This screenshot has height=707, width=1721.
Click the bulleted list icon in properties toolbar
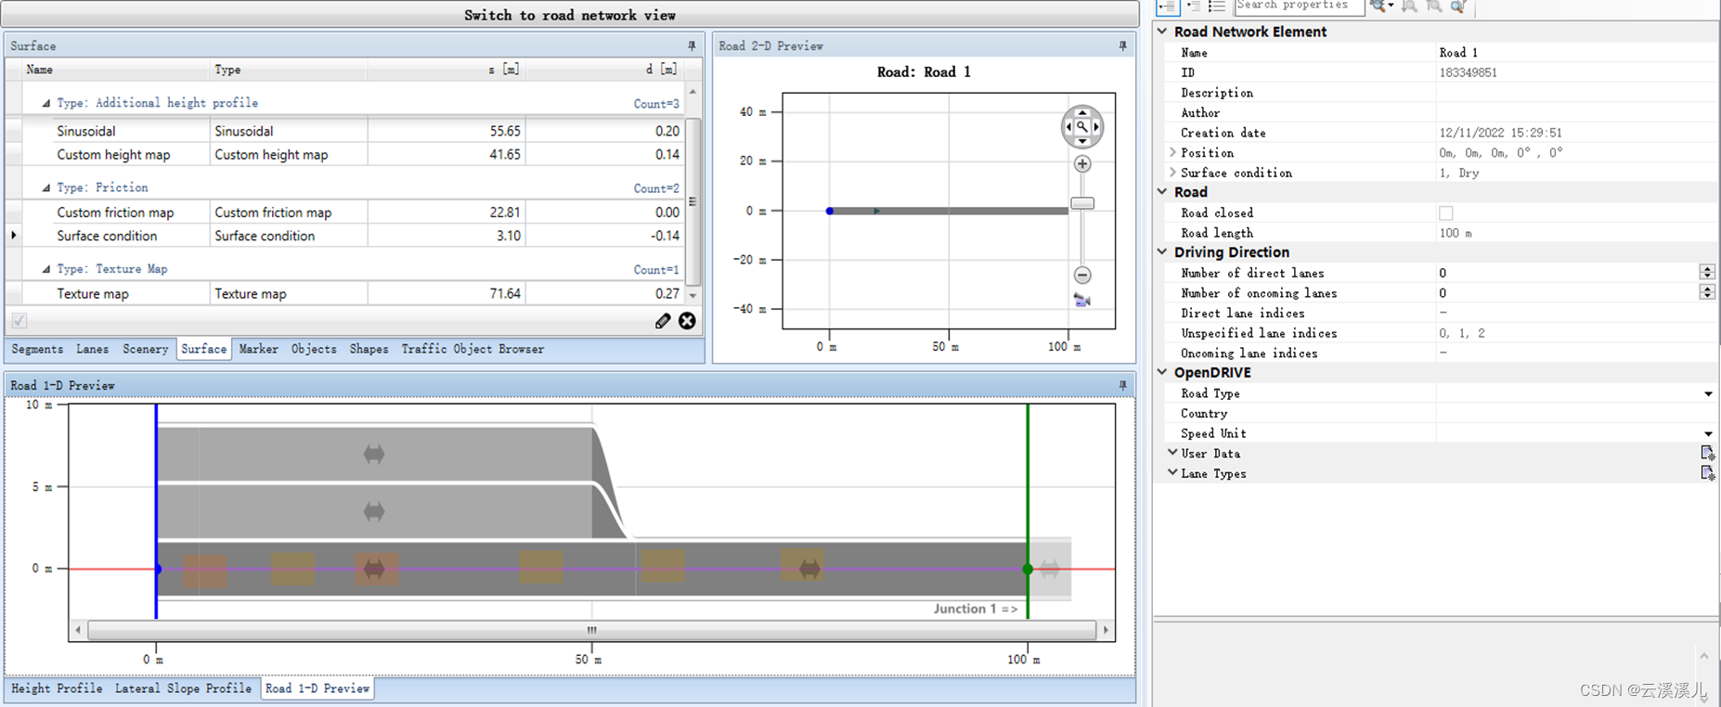point(1217,6)
